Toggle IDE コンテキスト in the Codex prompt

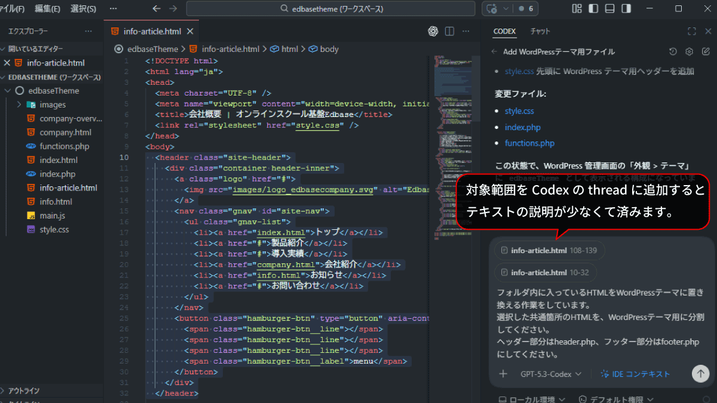tap(635, 374)
